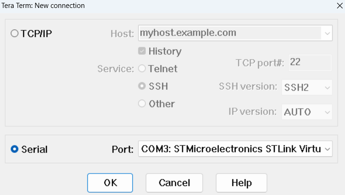The height and width of the screenshot is (195, 345).
Task: Click the Port label text
Action: coord(122,150)
